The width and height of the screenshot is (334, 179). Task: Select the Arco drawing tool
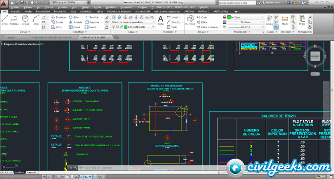point(36,20)
